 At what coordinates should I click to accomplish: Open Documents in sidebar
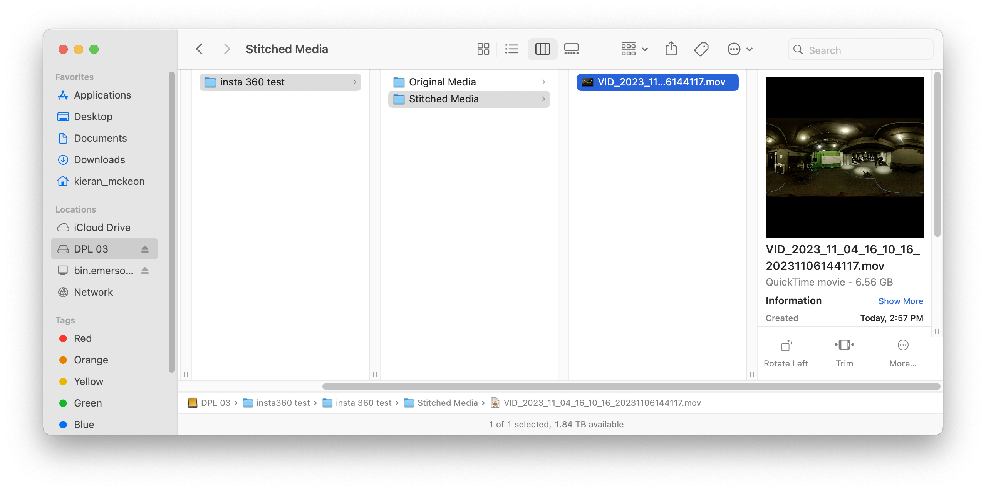pos(104,138)
